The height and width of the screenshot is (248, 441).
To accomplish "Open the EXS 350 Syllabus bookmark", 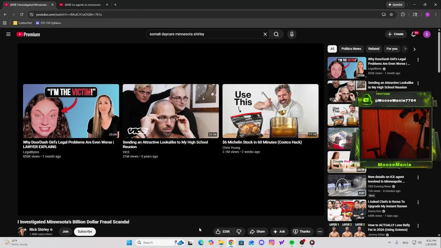I will coord(48,23).
